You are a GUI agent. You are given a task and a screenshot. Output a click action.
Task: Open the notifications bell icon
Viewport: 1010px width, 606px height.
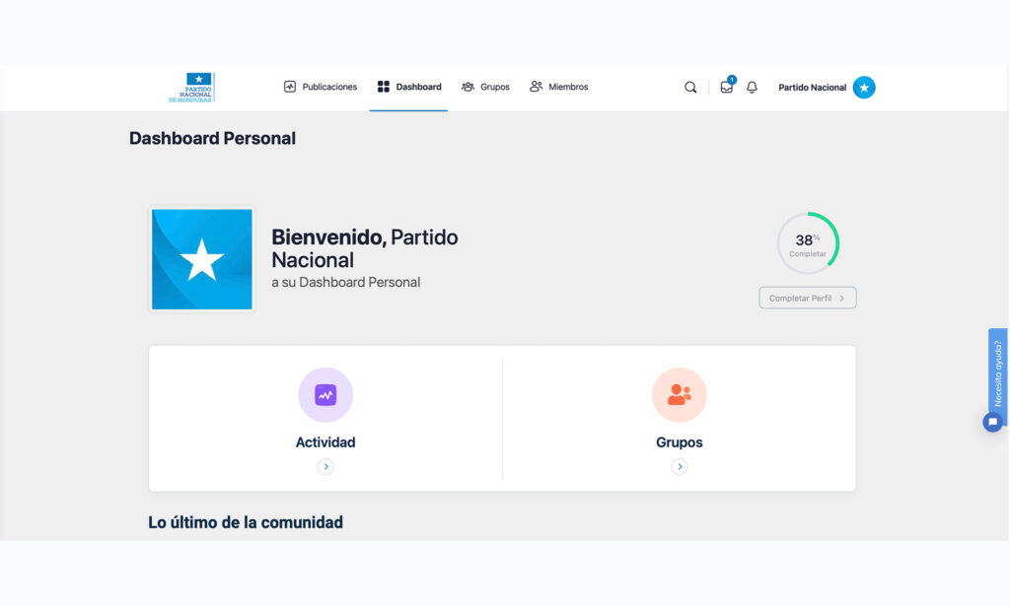(x=752, y=88)
